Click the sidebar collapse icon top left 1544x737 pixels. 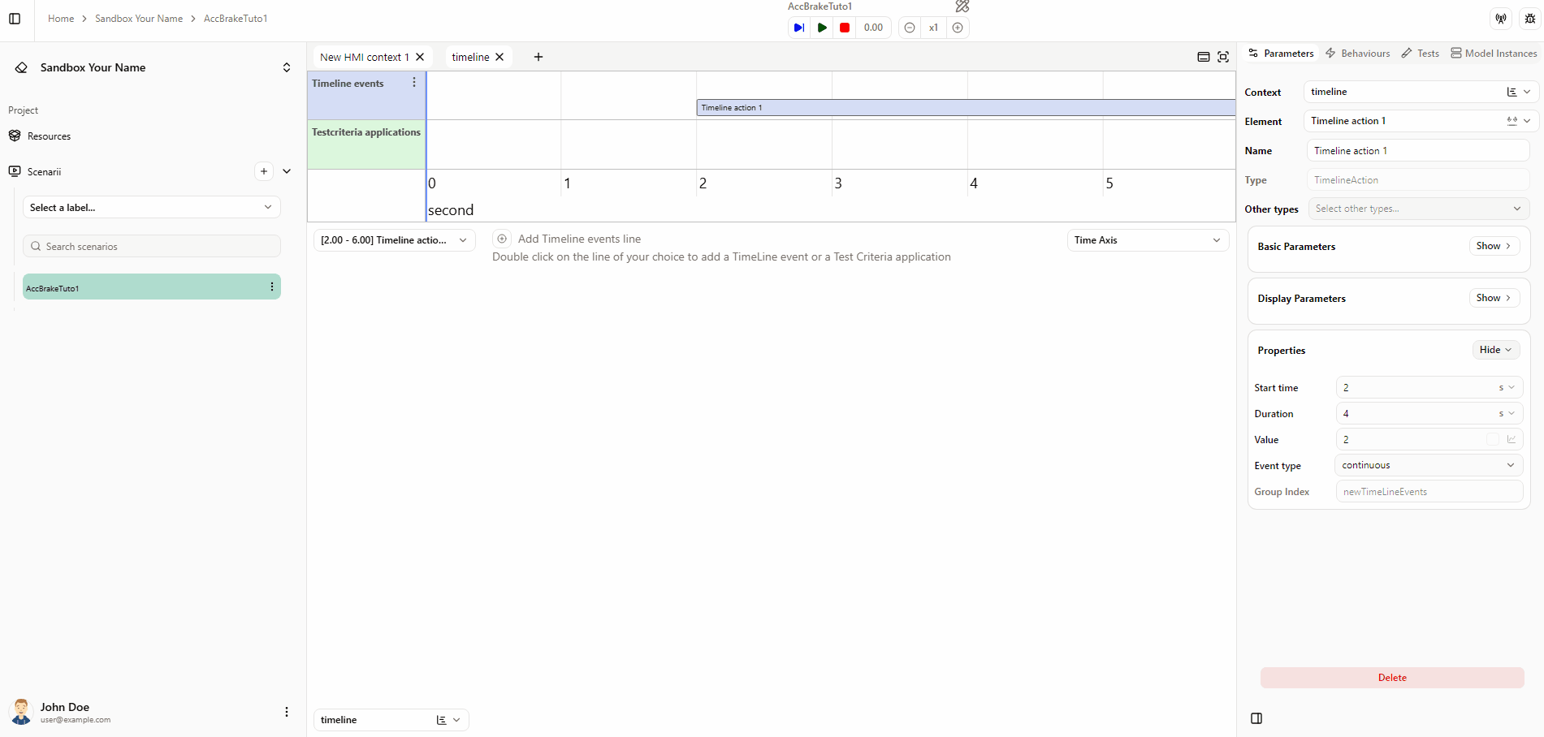15,18
